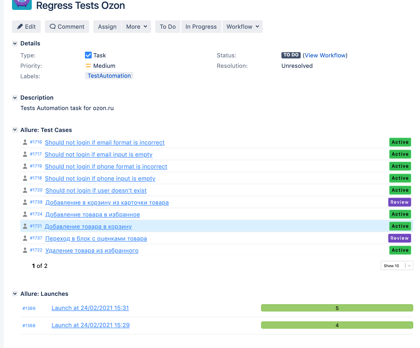Screen dimensions: 420x348
Task: Click the user avatar icon for test case #1722
Action: [x=25, y=250]
